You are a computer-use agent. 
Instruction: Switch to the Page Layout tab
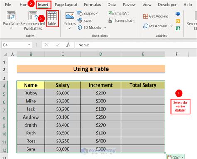point(66,5)
